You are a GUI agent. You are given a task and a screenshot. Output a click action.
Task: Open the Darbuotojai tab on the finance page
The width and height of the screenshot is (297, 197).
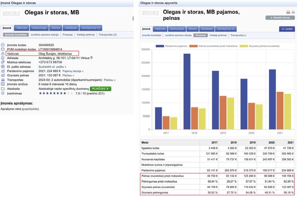(177, 29)
